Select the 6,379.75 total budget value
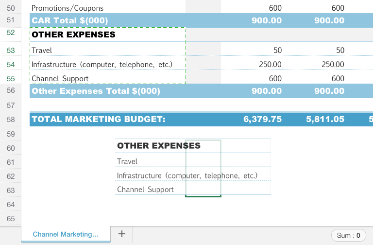 coord(262,119)
